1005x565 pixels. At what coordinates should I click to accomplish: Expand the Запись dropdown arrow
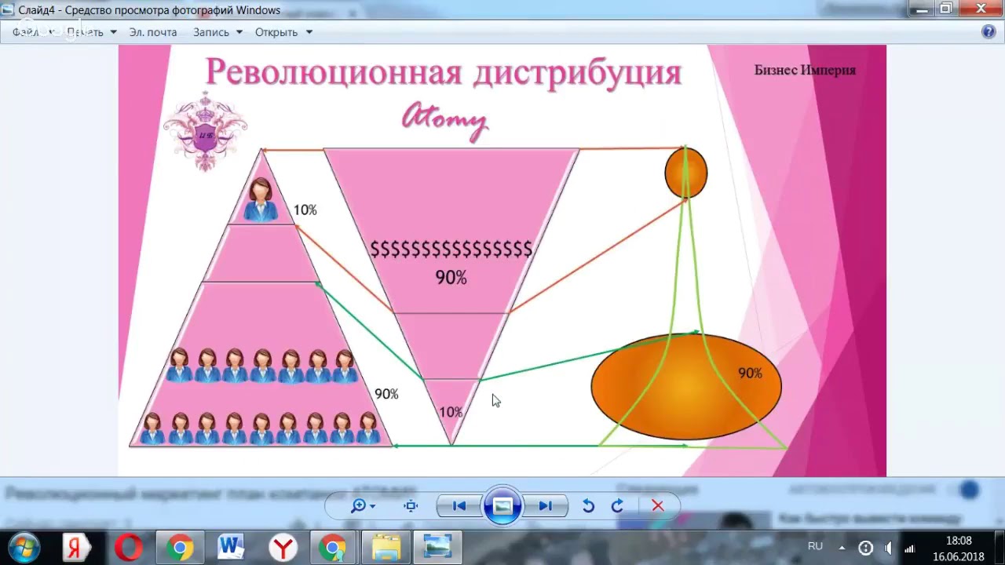238,32
